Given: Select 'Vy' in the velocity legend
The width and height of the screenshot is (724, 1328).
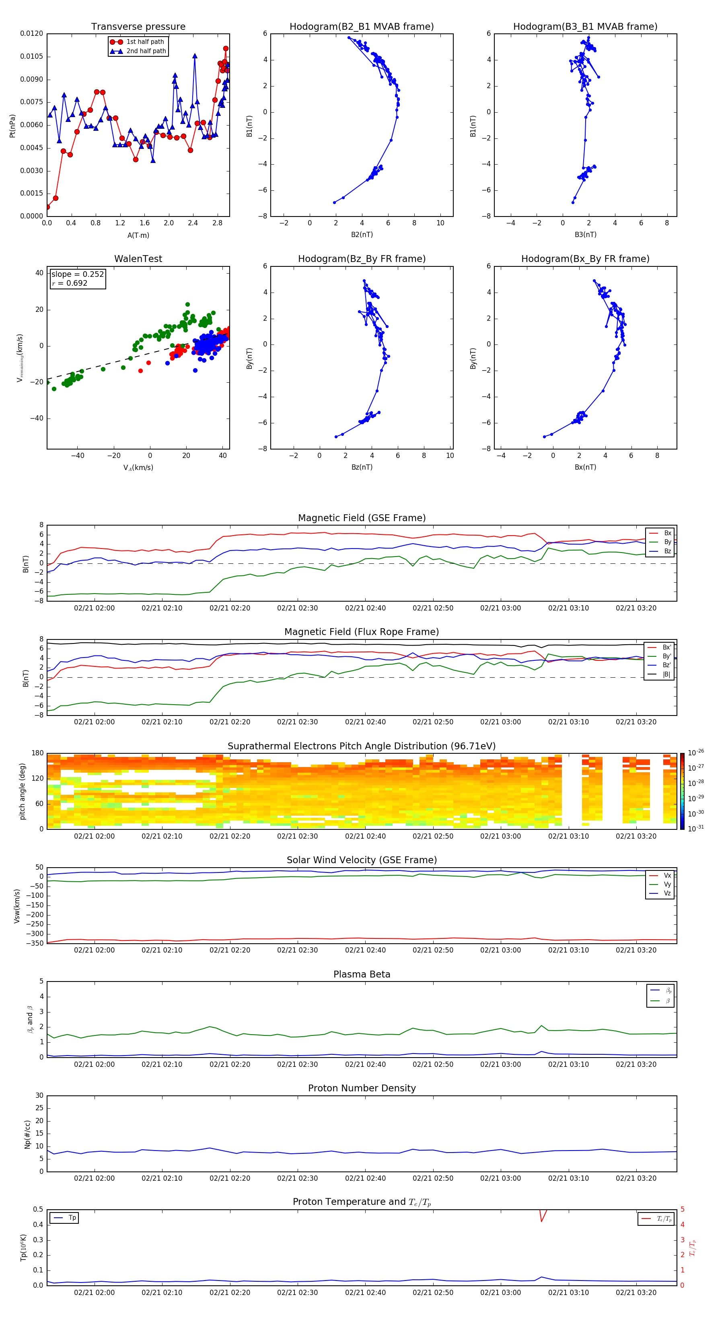Looking at the screenshot, I should pos(660,884).
